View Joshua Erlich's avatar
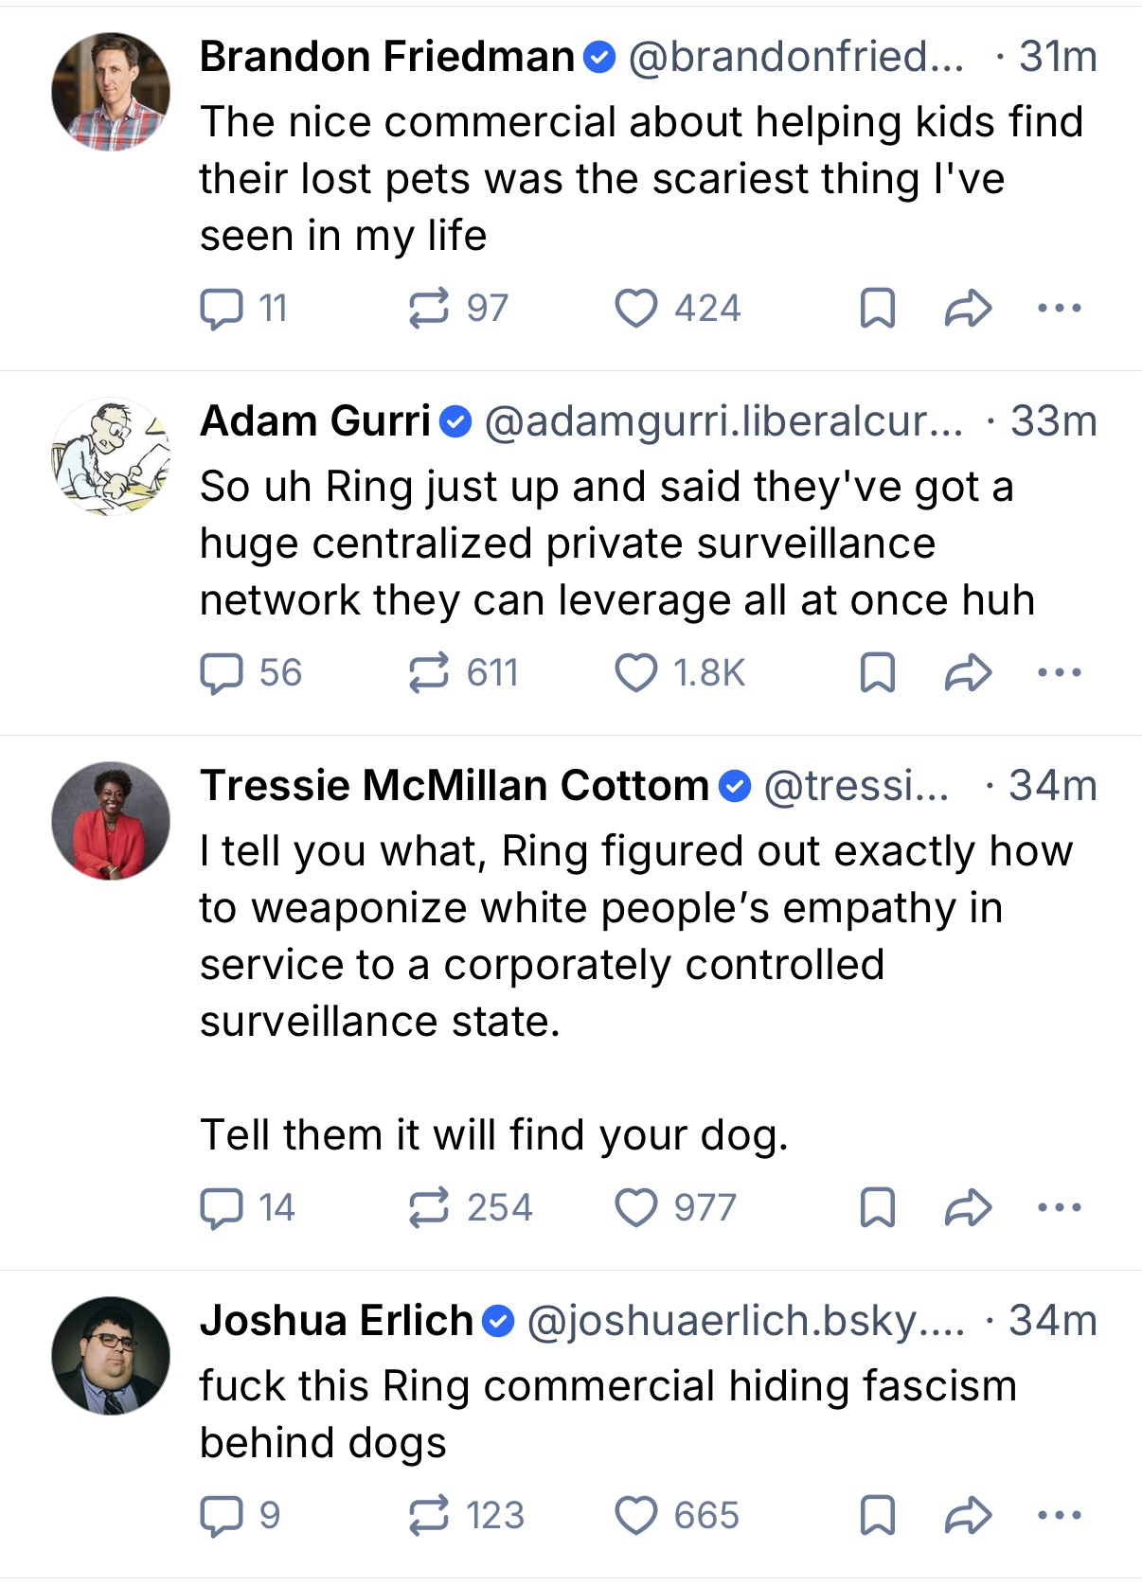 (111, 1355)
